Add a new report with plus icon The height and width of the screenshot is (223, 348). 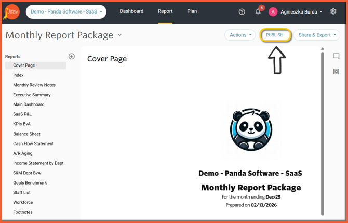pyautogui.click(x=72, y=56)
